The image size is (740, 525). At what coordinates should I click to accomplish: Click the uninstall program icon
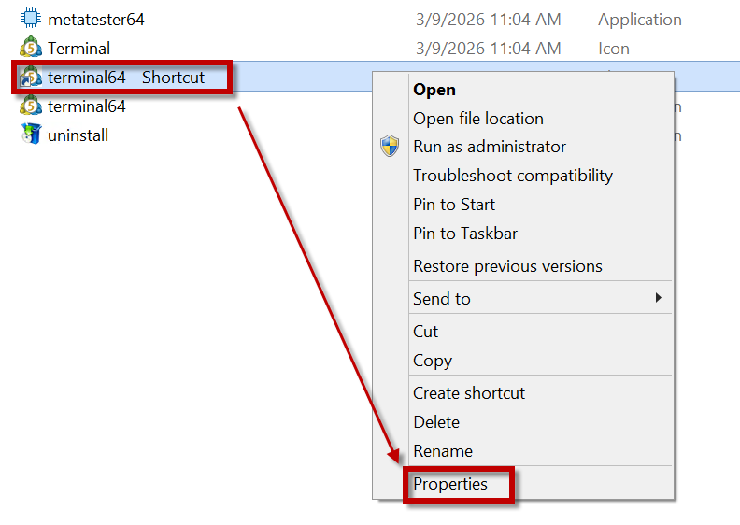tap(31, 135)
